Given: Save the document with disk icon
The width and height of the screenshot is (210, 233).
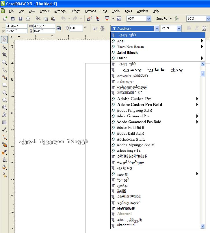Looking at the screenshot, I should 21,18.
